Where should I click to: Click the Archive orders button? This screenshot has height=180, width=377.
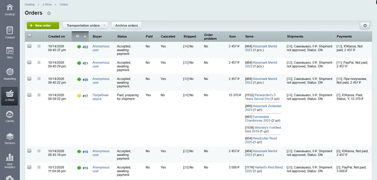pyautogui.click(x=126, y=25)
